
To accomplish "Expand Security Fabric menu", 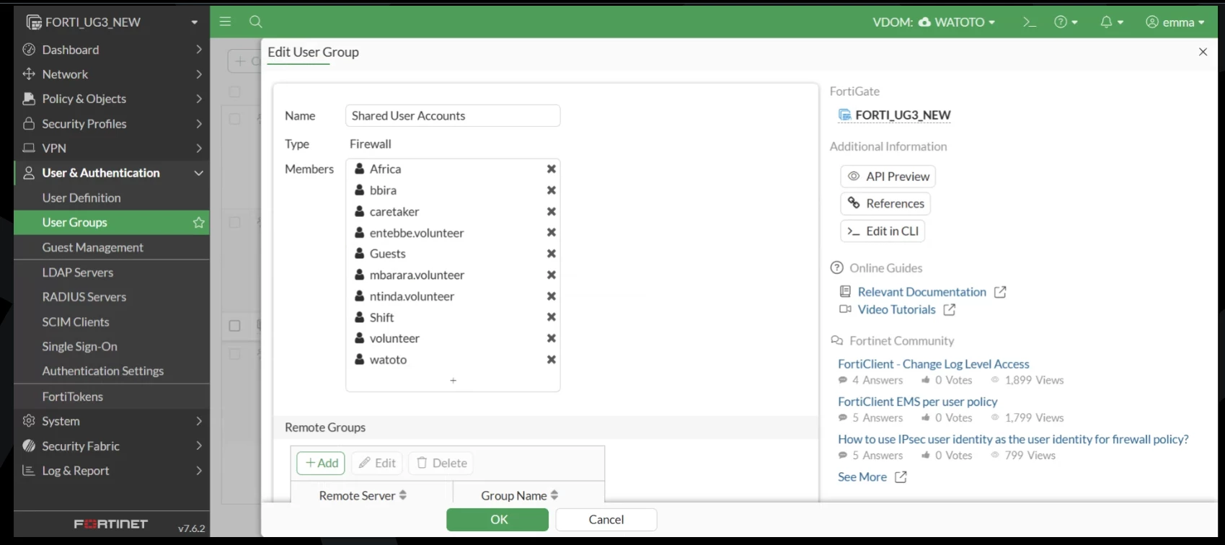I will tap(112, 446).
